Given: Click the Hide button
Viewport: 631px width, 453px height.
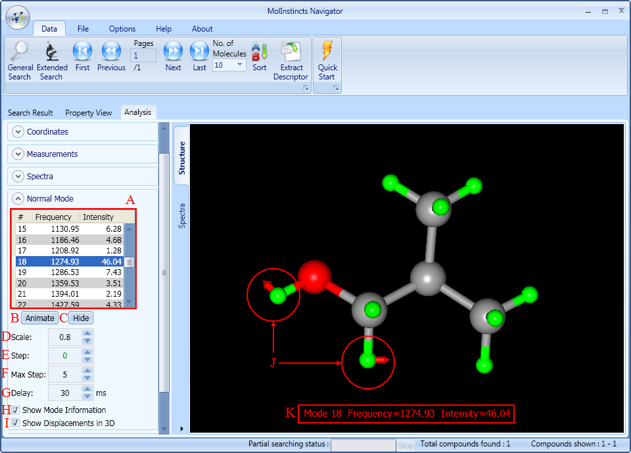Looking at the screenshot, I should tap(81, 318).
